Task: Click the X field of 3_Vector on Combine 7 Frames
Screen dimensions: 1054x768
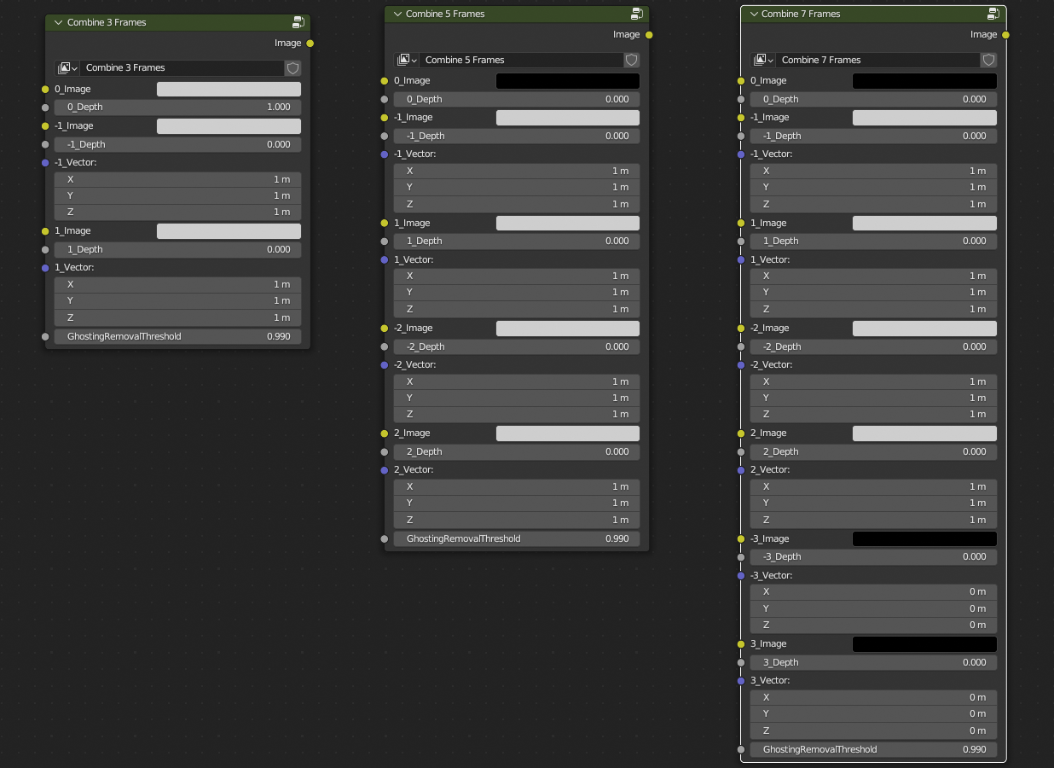Action: pos(872,697)
